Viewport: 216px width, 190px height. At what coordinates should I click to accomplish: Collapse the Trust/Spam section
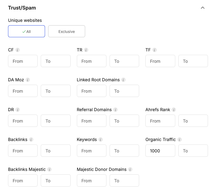pos(203,8)
